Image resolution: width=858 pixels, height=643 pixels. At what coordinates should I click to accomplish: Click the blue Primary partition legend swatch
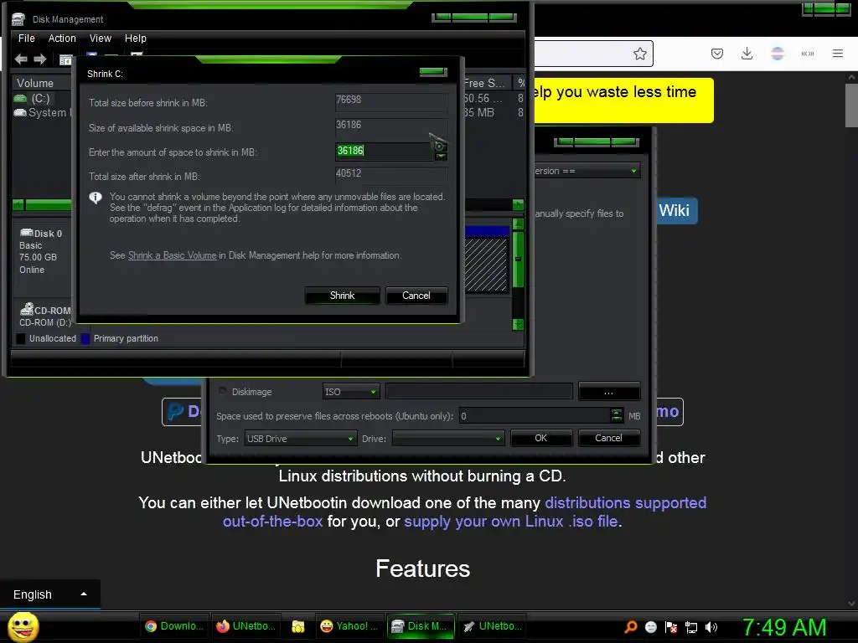pos(85,338)
